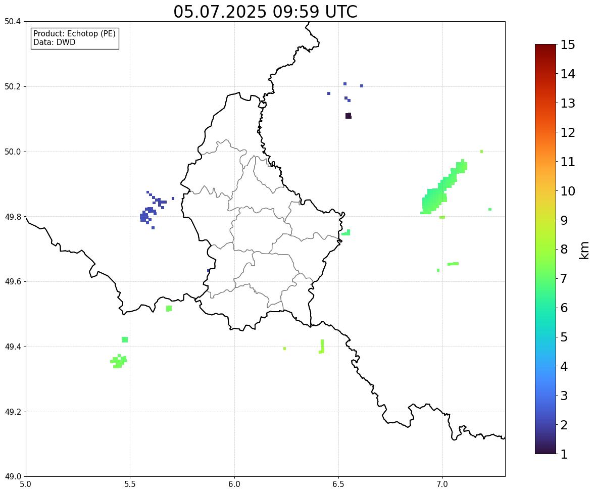The height and width of the screenshot is (493, 595).
Task: Click the y-axis label 50.2
Action: pos(13,86)
